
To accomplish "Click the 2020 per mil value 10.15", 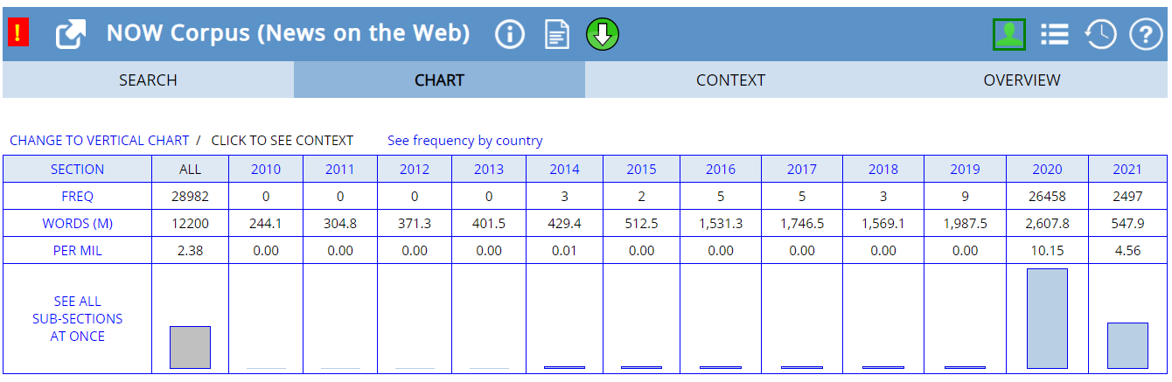I will (1047, 251).
